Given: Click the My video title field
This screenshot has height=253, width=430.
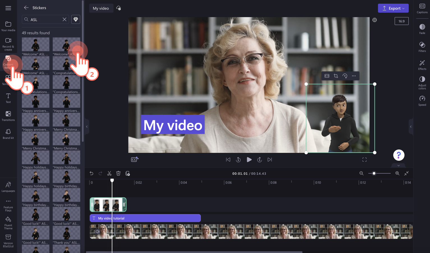Looking at the screenshot, I should [x=101, y=8].
